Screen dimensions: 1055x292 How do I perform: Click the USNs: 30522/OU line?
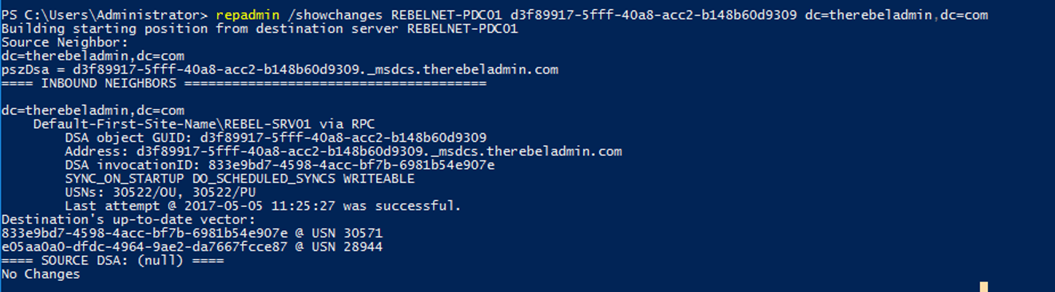pos(160,192)
